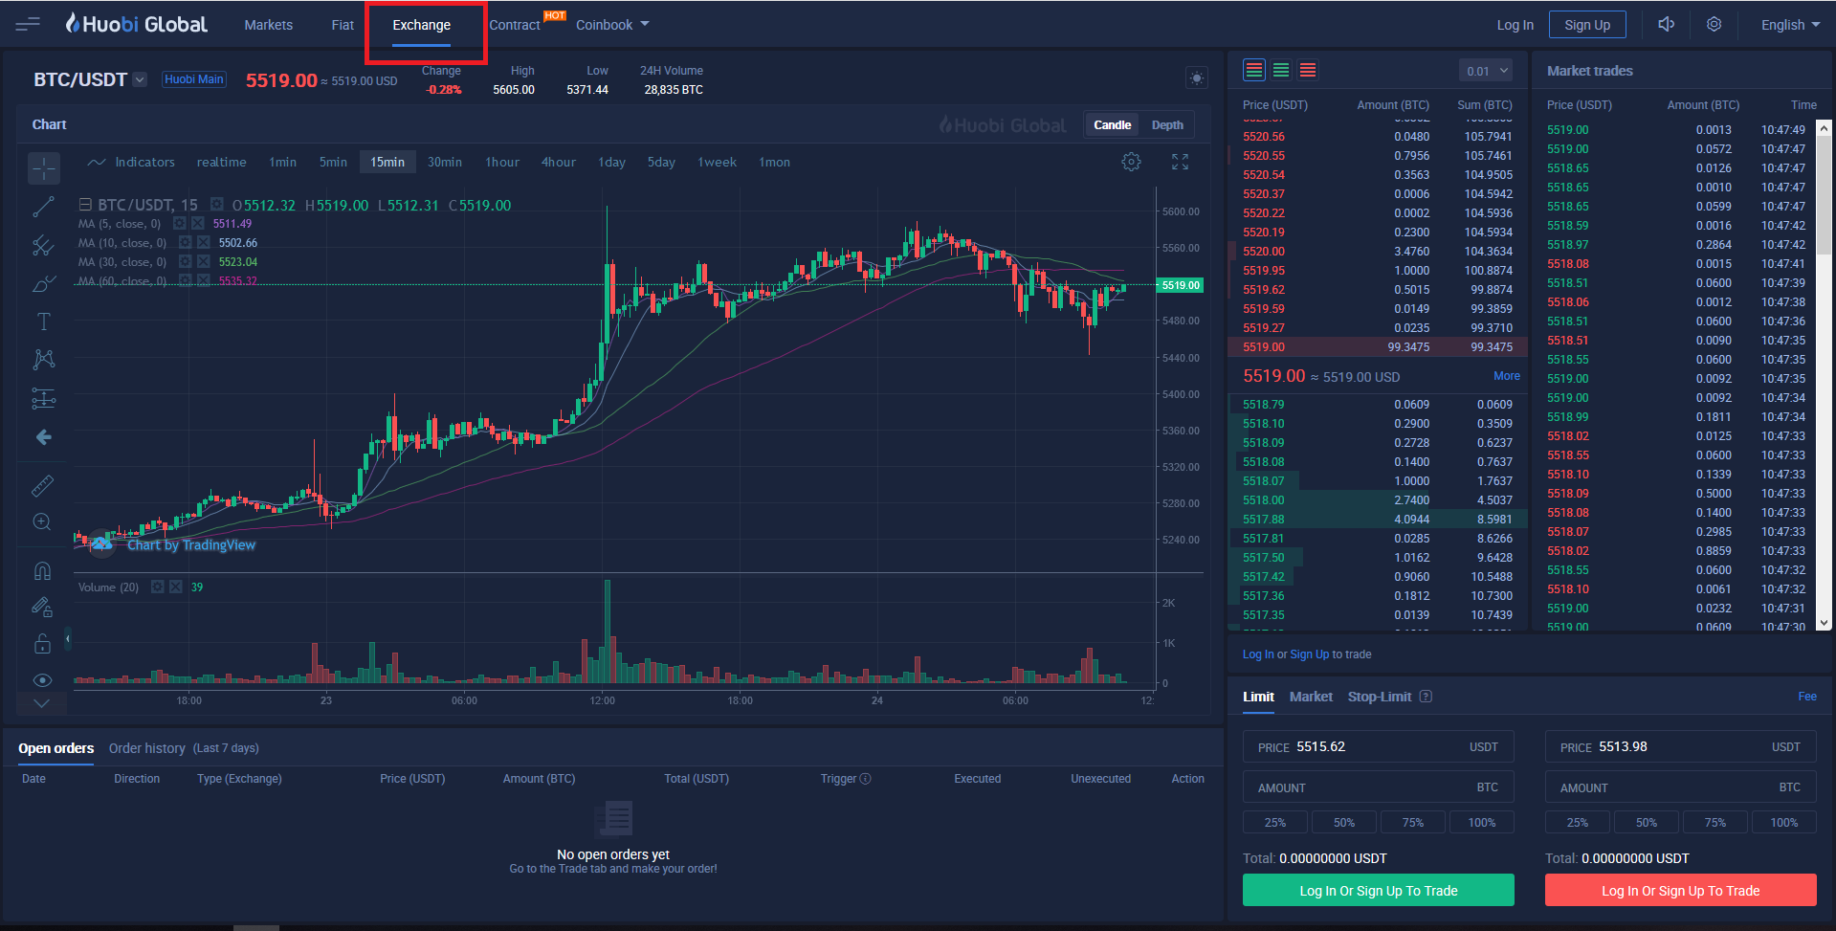Screen dimensions: 1836x931
Task: Click the back arrow tool in chart sidebar
Action: coord(43,437)
